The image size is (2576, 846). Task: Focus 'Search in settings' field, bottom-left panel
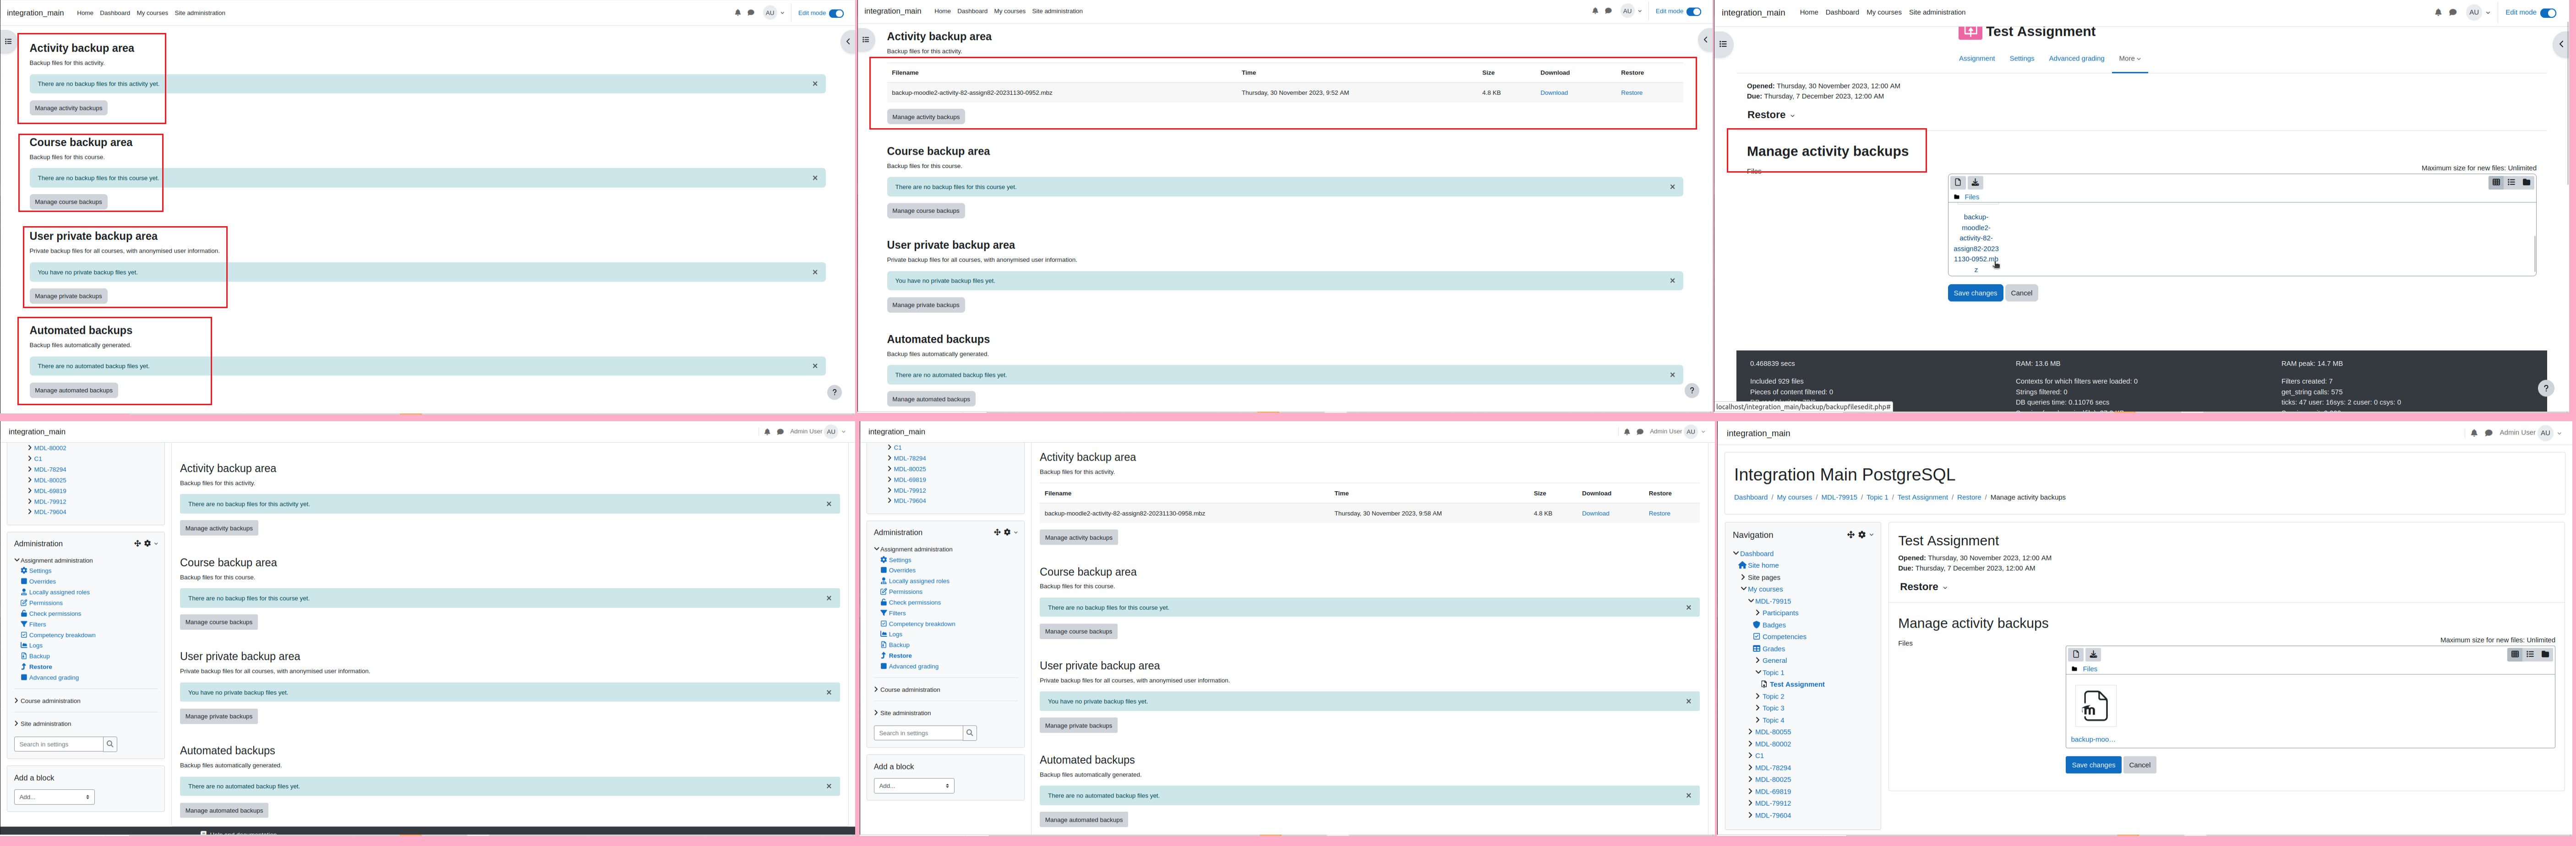point(58,744)
